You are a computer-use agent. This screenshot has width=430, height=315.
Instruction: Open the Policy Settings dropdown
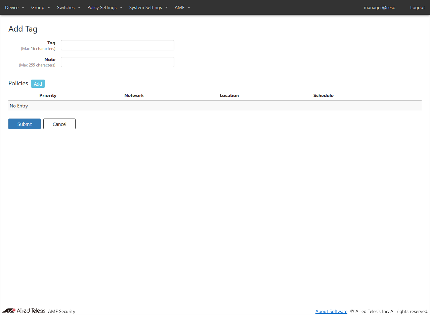coord(104,7)
